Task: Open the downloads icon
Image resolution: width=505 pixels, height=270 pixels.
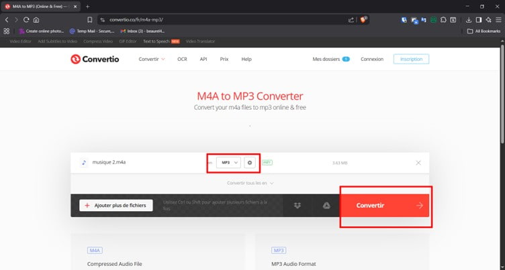Action: (469, 19)
